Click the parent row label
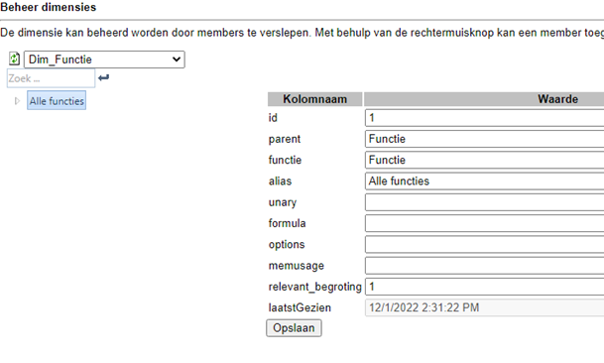The height and width of the screenshot is (363, 604). (x=285, y=139)
